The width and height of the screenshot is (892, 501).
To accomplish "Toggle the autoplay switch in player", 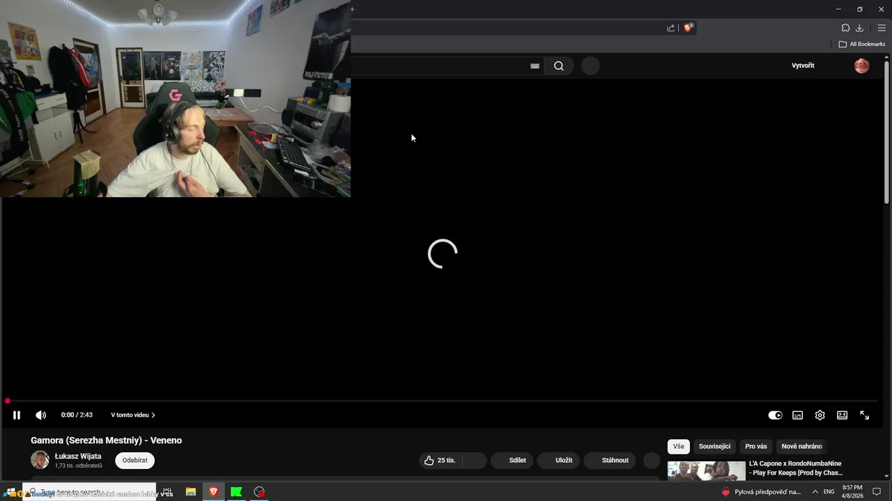I will [775, 415].
